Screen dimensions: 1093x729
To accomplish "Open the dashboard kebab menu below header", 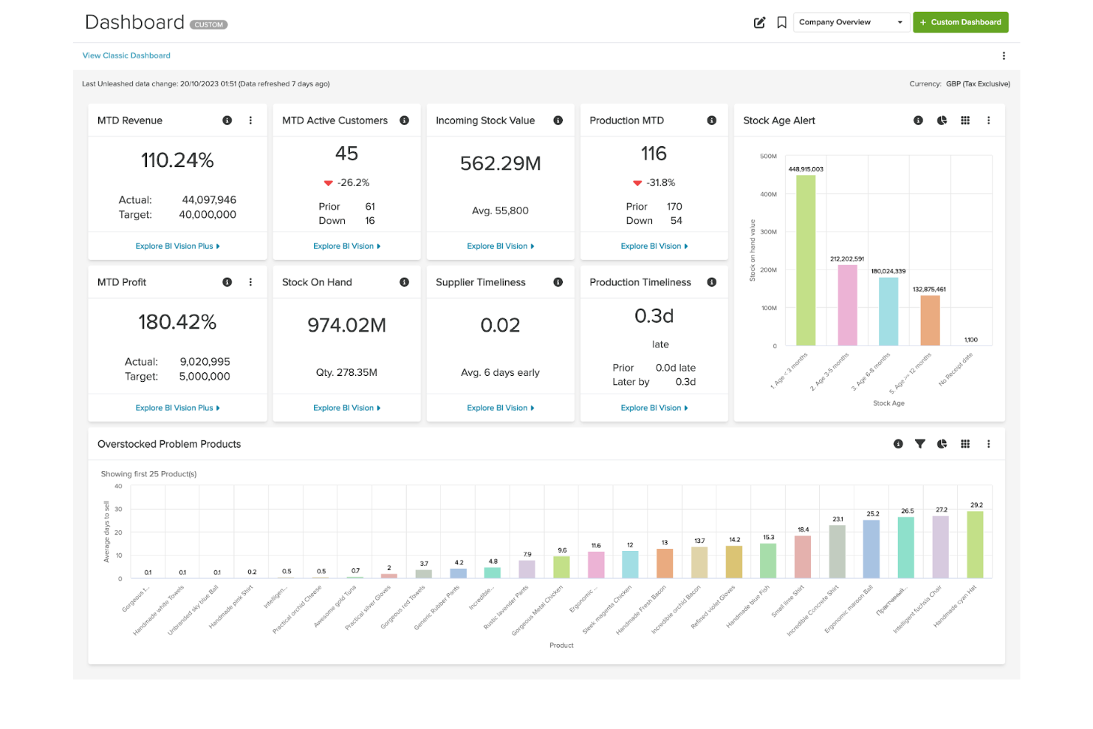I will (1004, 56).
